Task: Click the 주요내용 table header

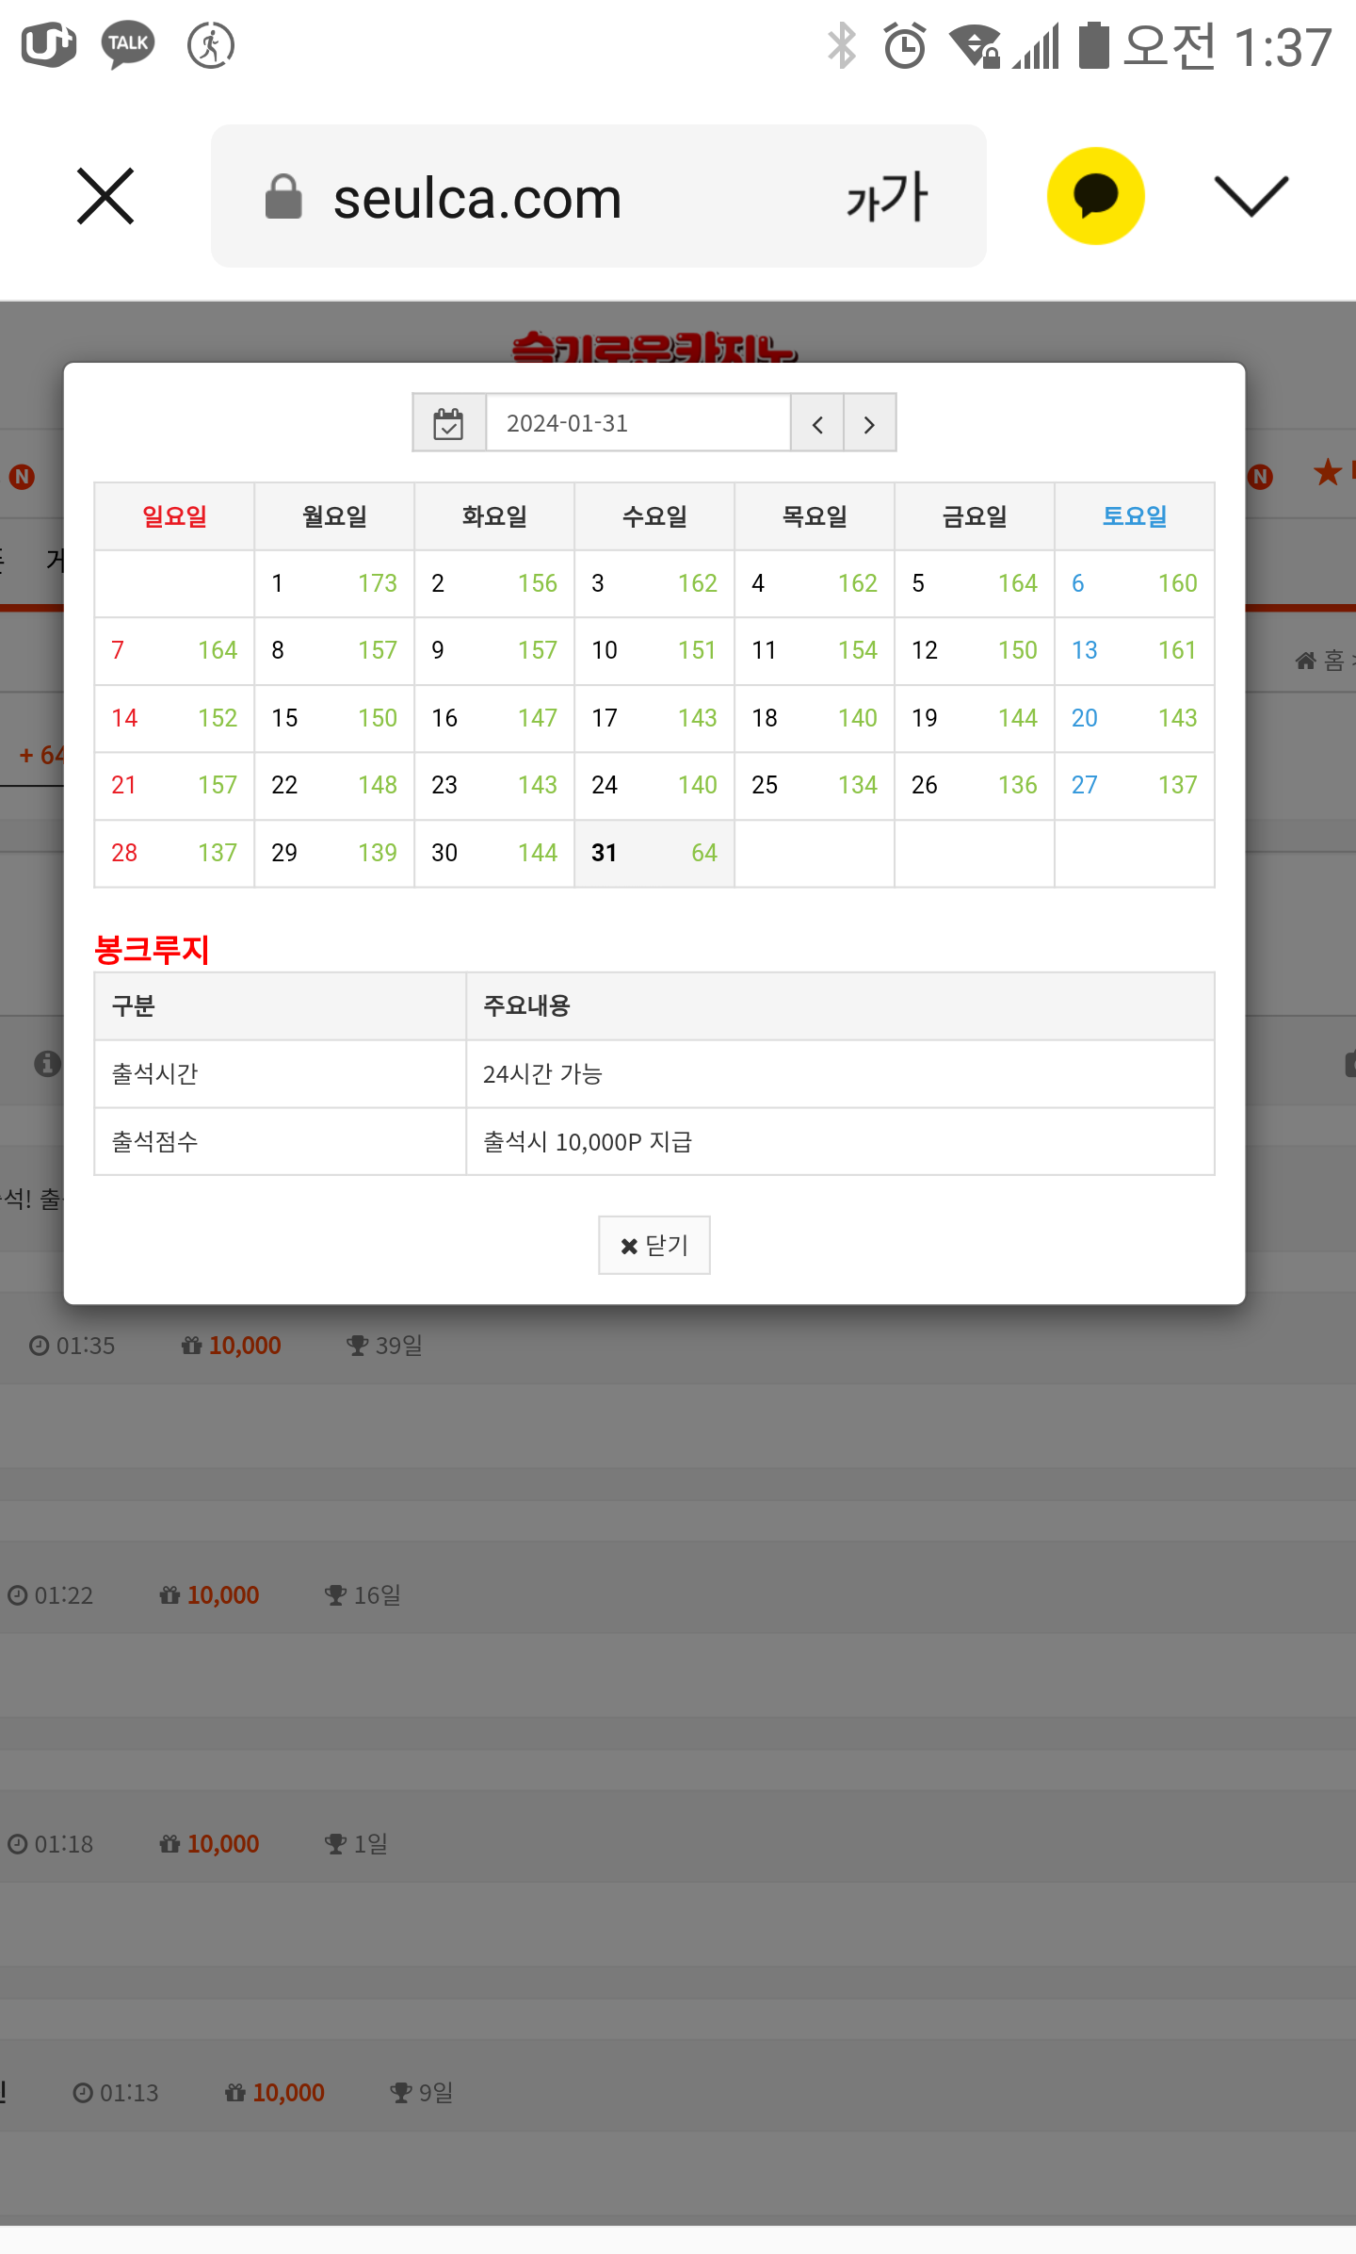Action: click(840, 1006)
